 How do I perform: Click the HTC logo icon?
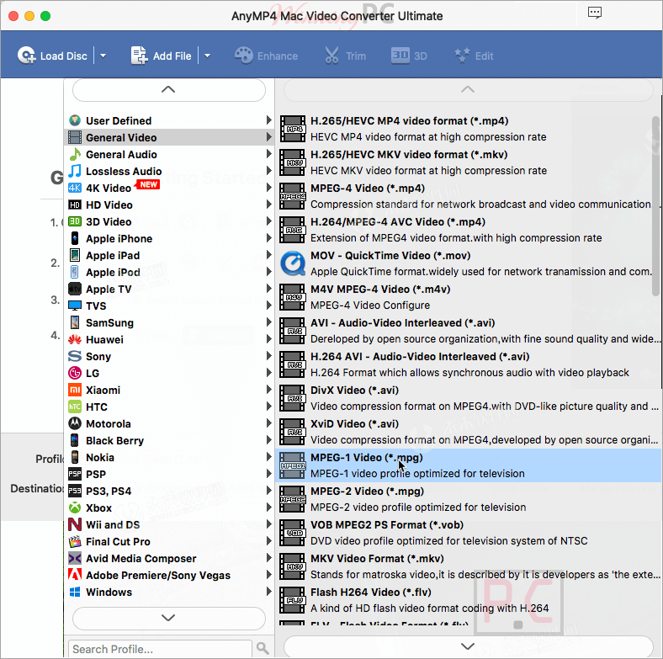pos(75,407)
